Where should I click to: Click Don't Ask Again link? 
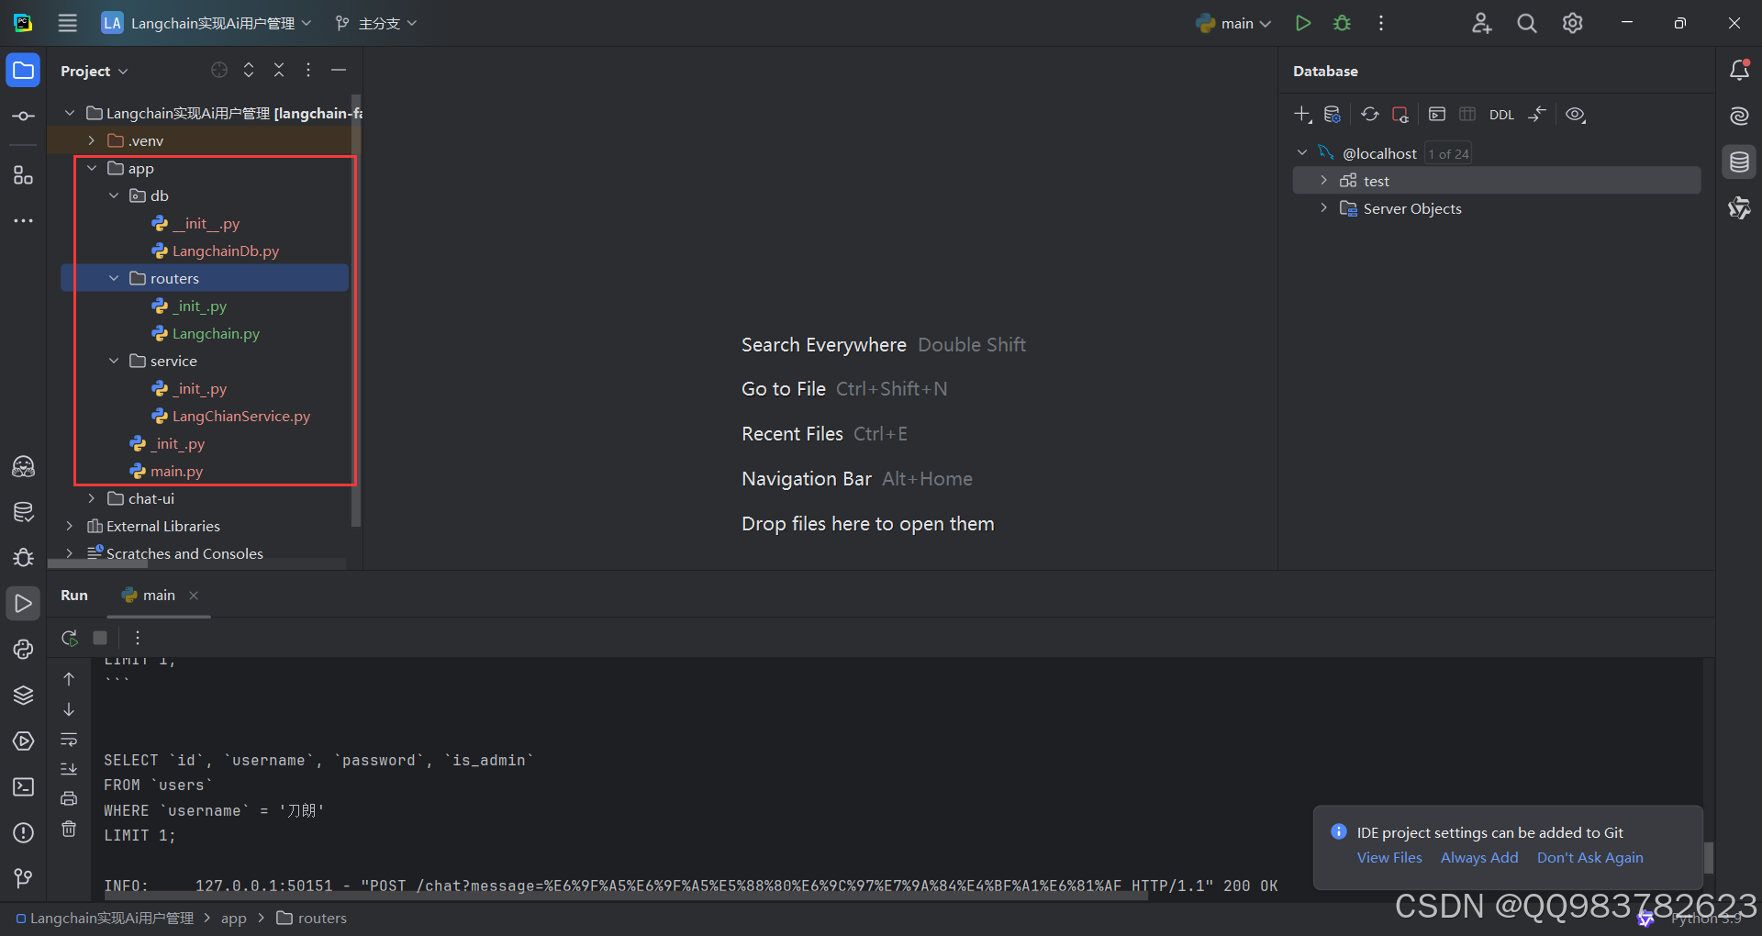tap(1590, 857)
